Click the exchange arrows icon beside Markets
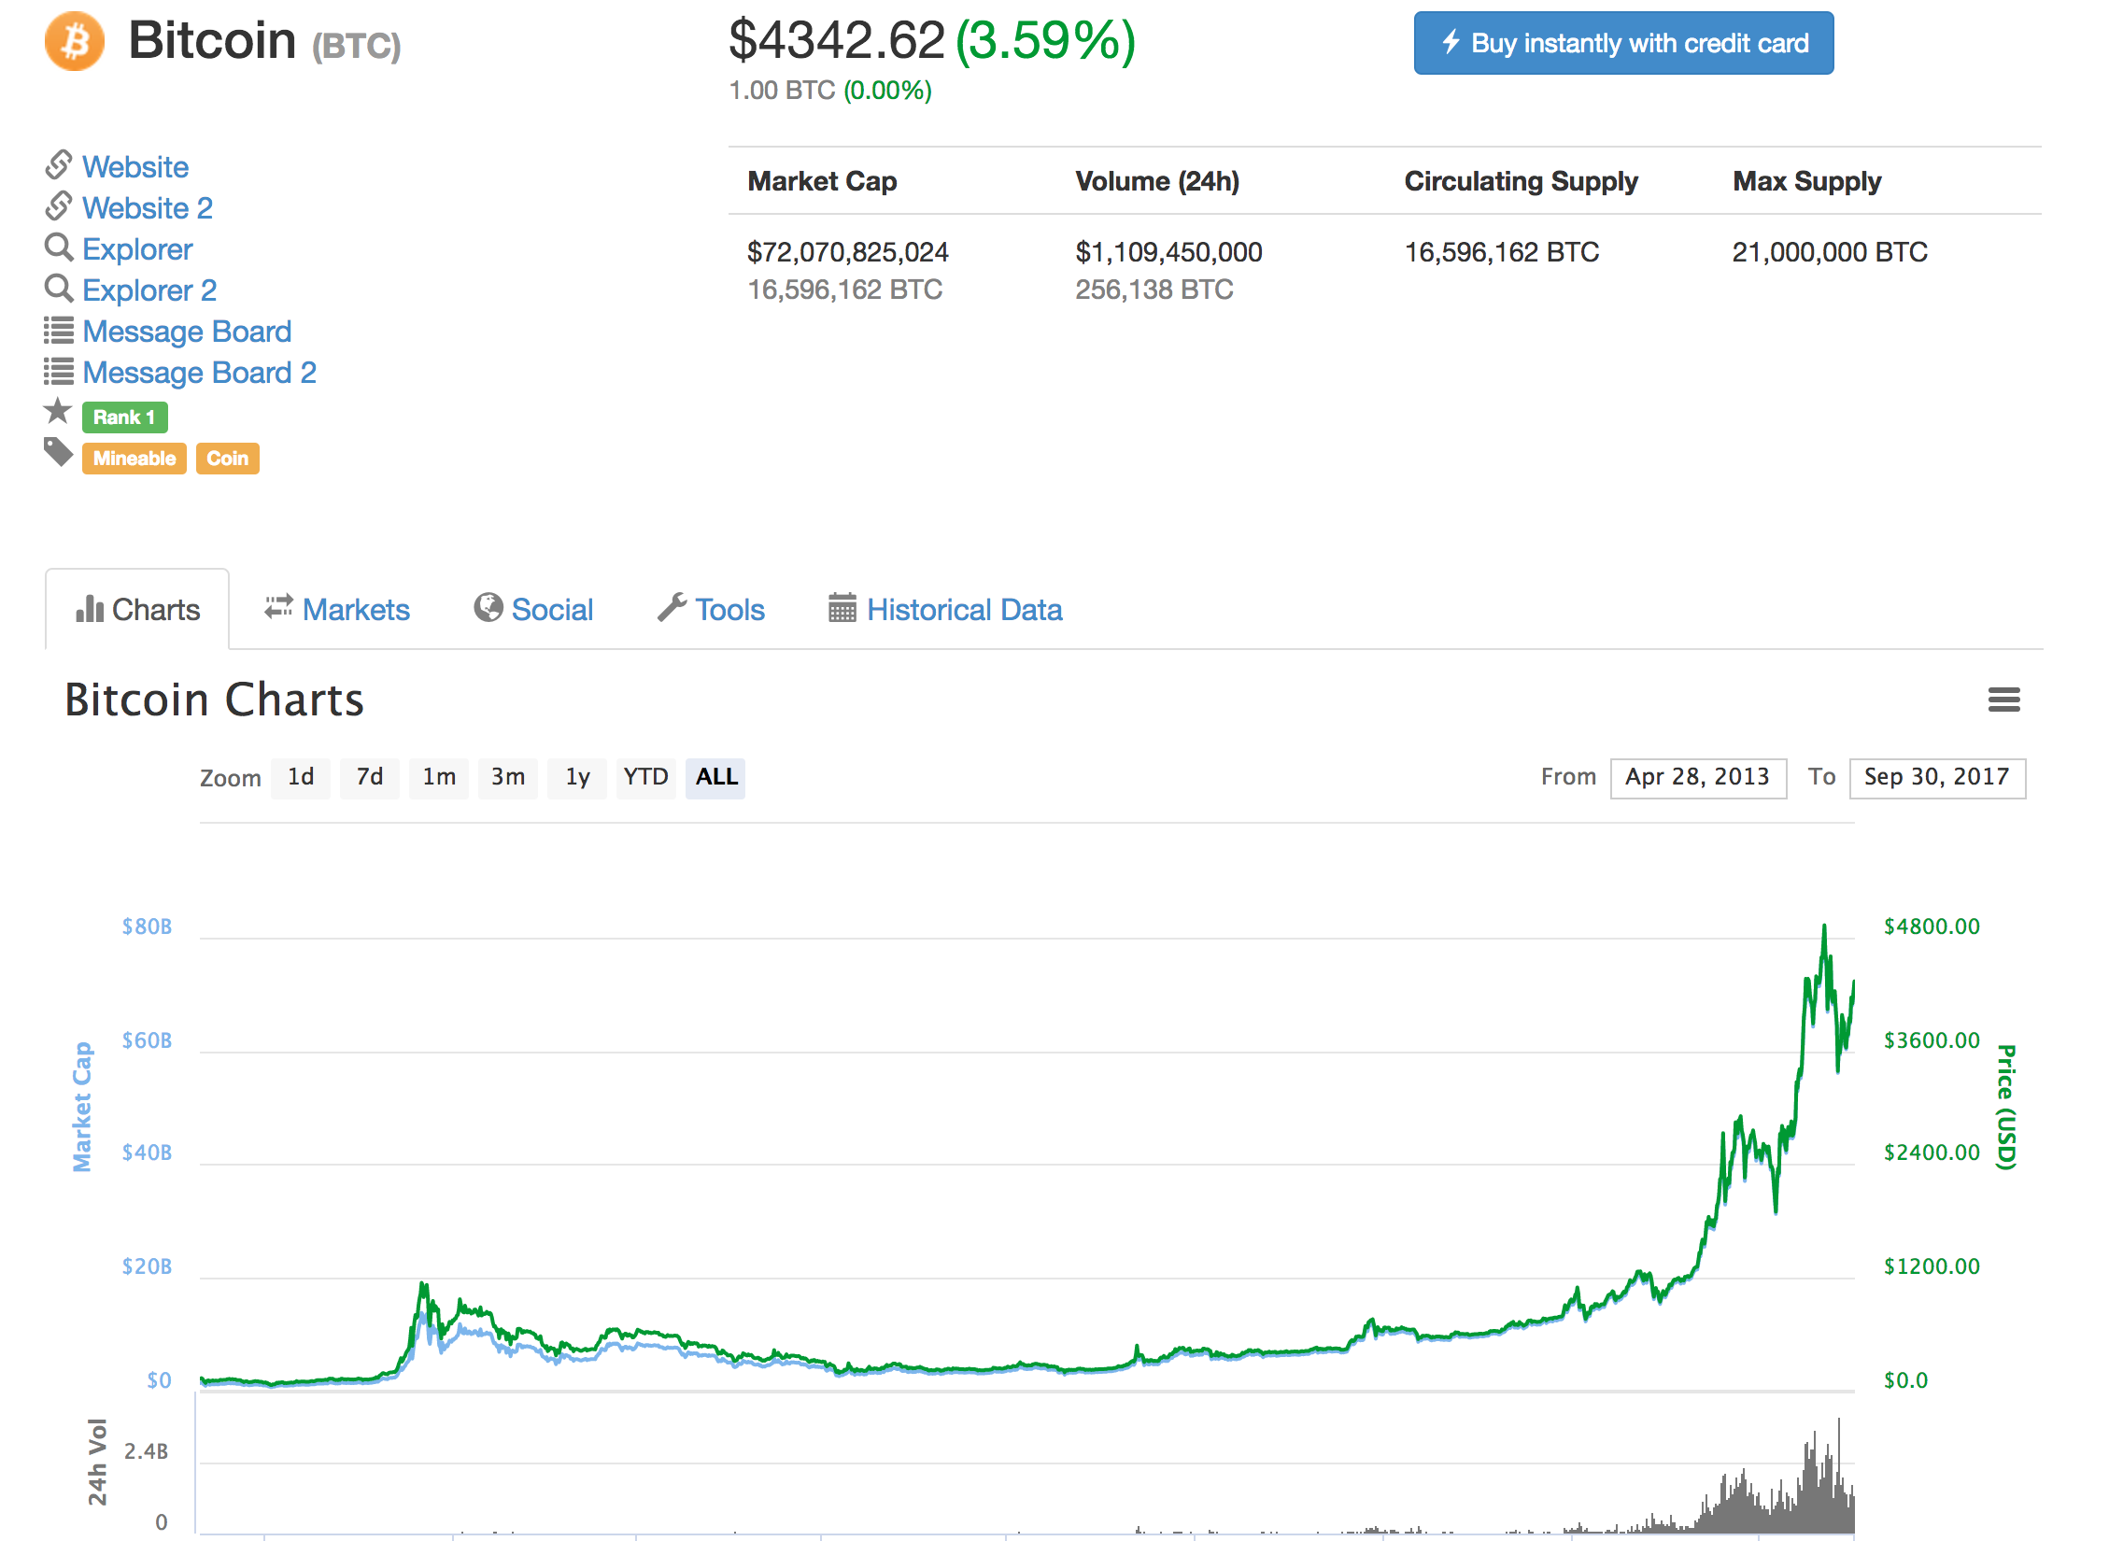Image resolution: width=2109 pixels, height=1541 pixels. 278,607
